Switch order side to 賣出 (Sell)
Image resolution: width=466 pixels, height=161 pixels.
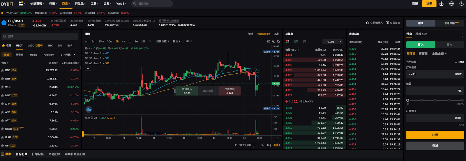tap(449, 45)
